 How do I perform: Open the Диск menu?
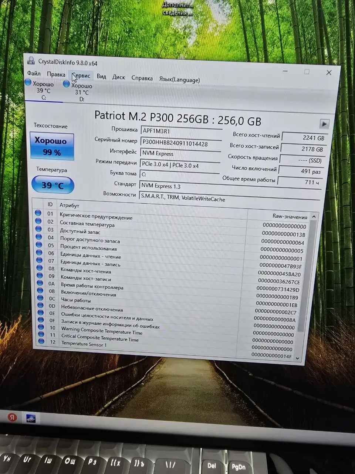[x=118, y=77]
